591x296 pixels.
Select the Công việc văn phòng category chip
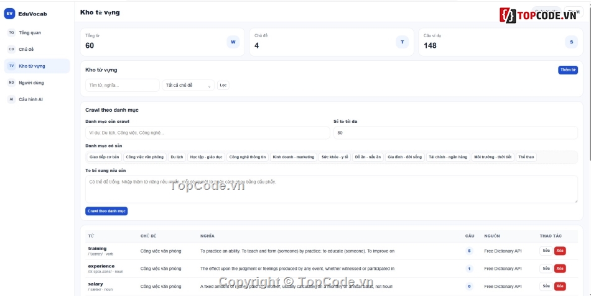[x=145, y=157]
